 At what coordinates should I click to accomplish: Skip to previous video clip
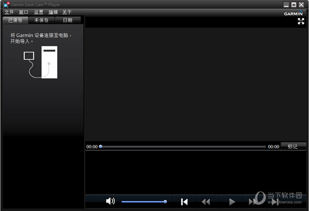pyautogui.click(x=184, y=202)
